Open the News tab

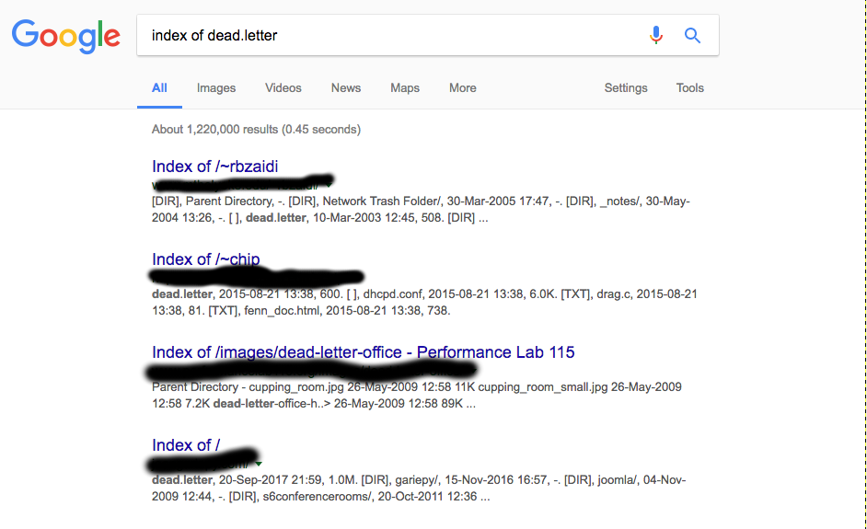(346, 88)
